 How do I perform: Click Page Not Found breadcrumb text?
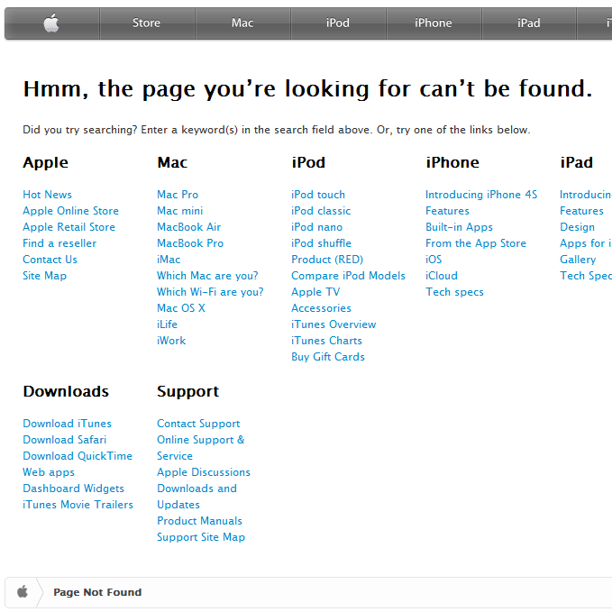(x=97, y=592)
